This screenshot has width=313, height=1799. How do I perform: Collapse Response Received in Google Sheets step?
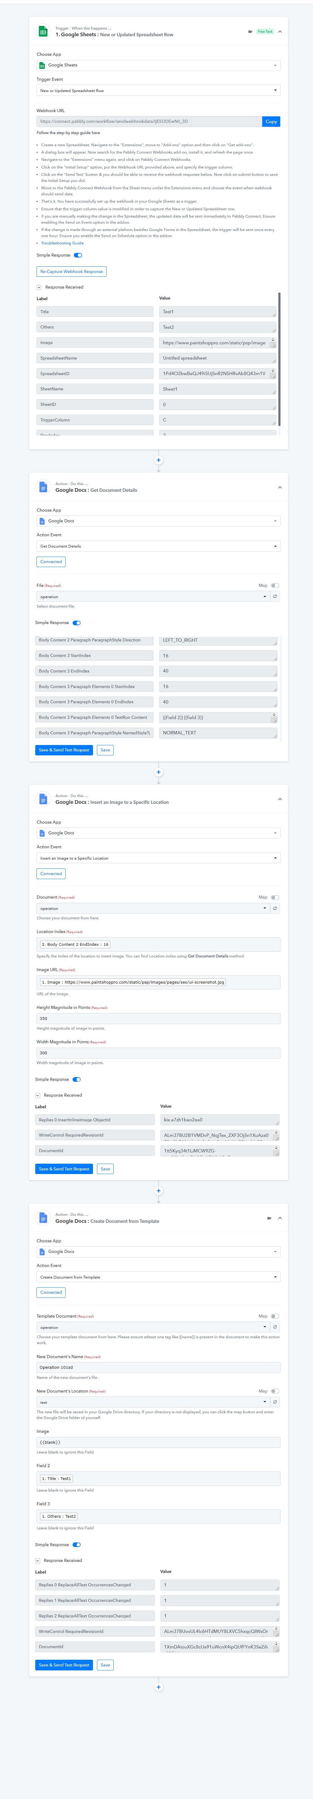point(38,287)
